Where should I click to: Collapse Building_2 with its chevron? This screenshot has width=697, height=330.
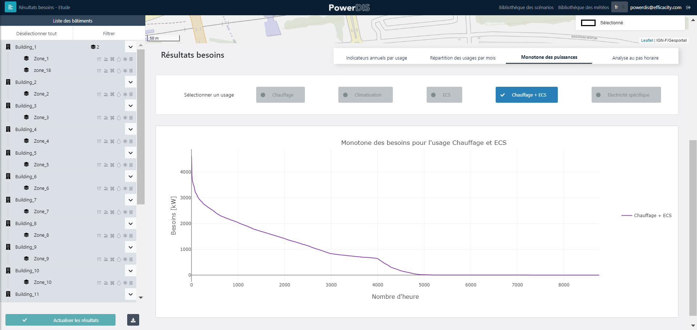[130, 82]
